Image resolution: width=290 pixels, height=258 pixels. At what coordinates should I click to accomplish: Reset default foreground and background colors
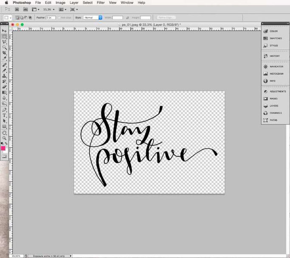2,143
